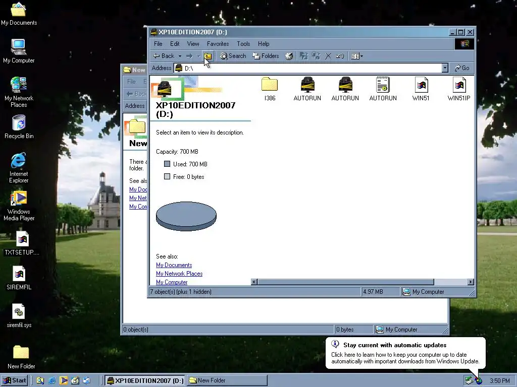
Task: Open the Search pane from the toolbar
Action: [x=233, y=56]
